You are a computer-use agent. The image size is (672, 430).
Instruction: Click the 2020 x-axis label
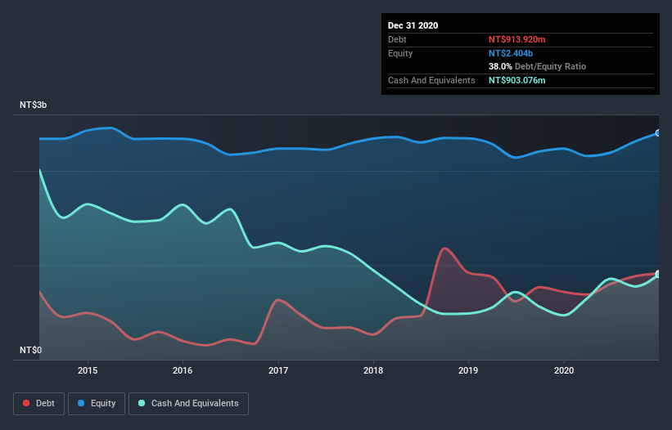coord(564,370)
